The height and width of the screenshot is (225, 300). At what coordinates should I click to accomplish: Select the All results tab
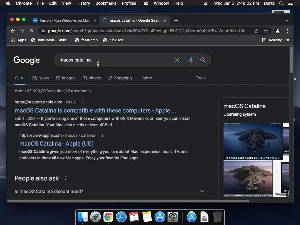(20, 78)
